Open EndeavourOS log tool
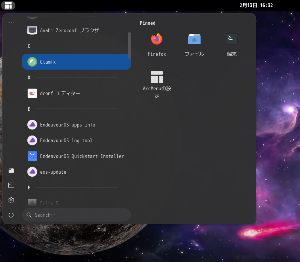Screen dimensions: 300x262 tap(66, 140)
